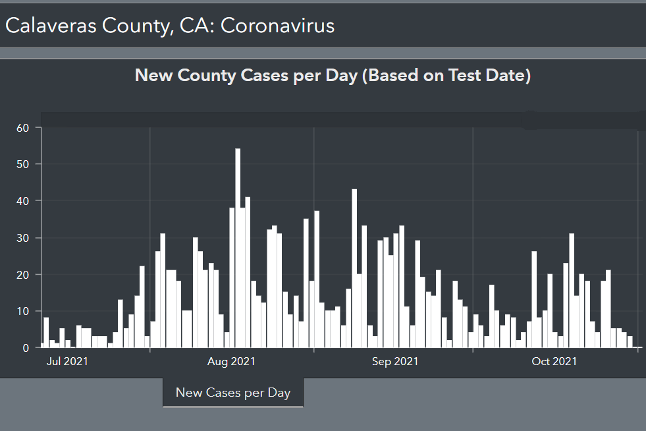Click the New County Cases per Day chart title
Image resolution: width=646 pixels, height=431 pixels.
coord(333,75)
